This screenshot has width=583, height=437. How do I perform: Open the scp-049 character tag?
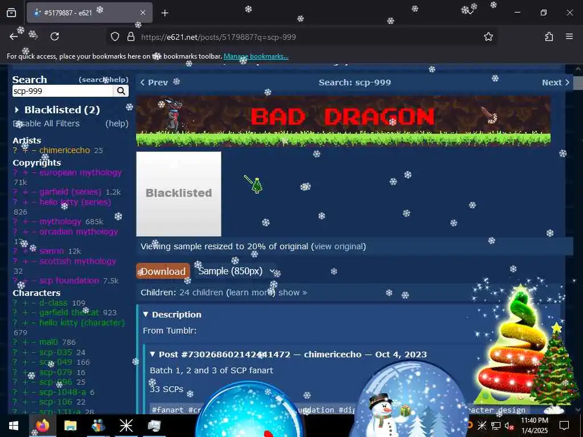[x=56, y=361]
